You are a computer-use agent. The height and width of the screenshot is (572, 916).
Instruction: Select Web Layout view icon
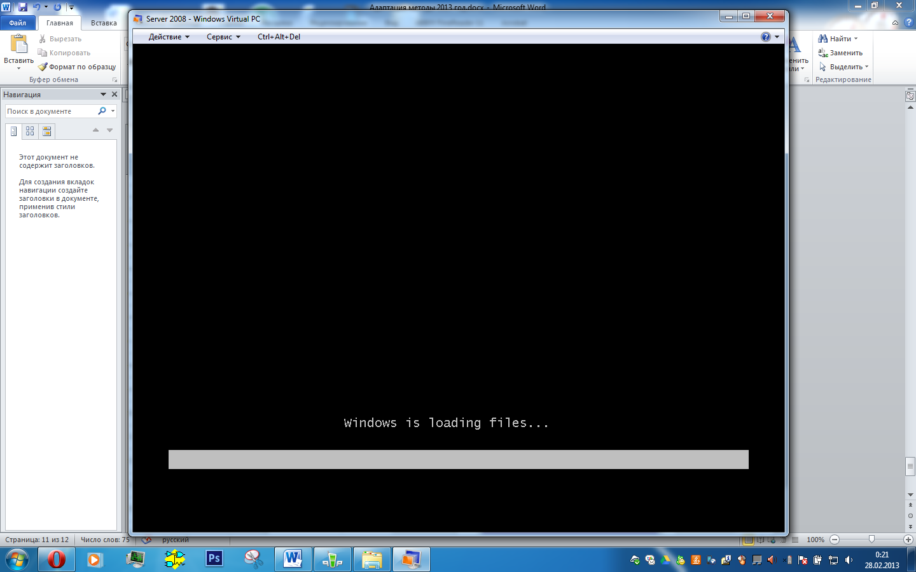coord(772,540)
